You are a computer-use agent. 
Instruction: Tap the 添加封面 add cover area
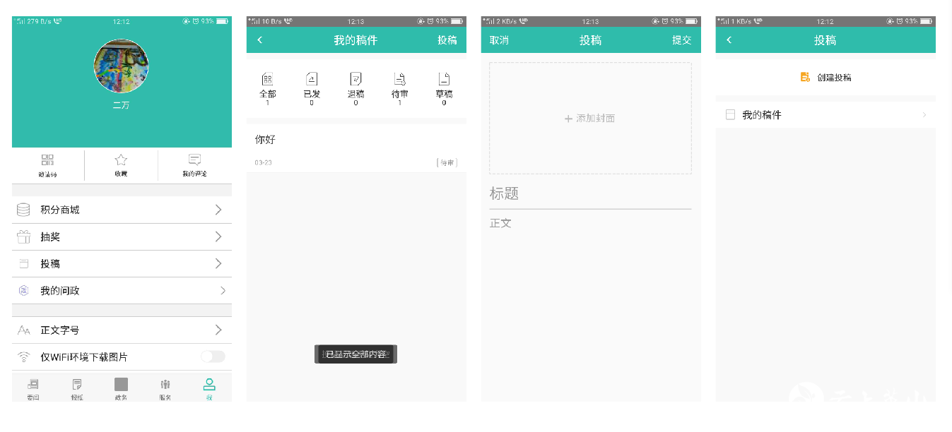(590, 118)
